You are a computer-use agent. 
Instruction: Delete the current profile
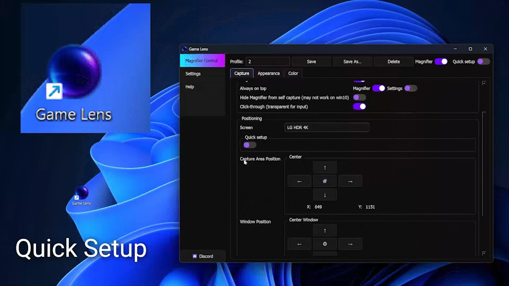click(393, 61)
